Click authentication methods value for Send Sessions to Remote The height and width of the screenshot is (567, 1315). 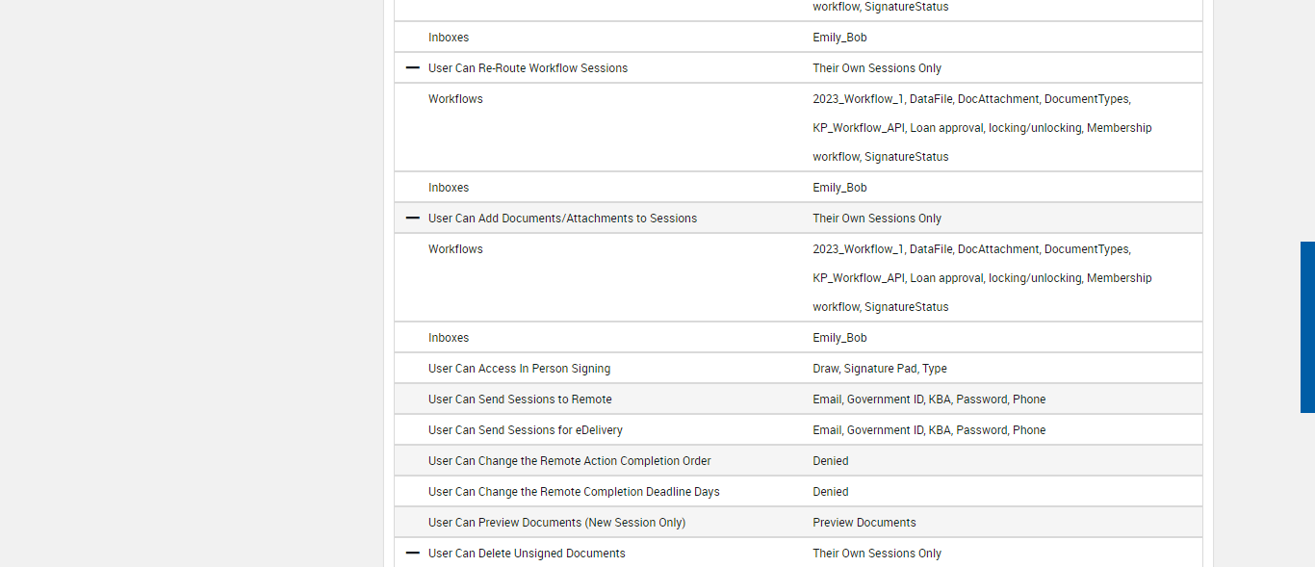(x=928, y=399)
